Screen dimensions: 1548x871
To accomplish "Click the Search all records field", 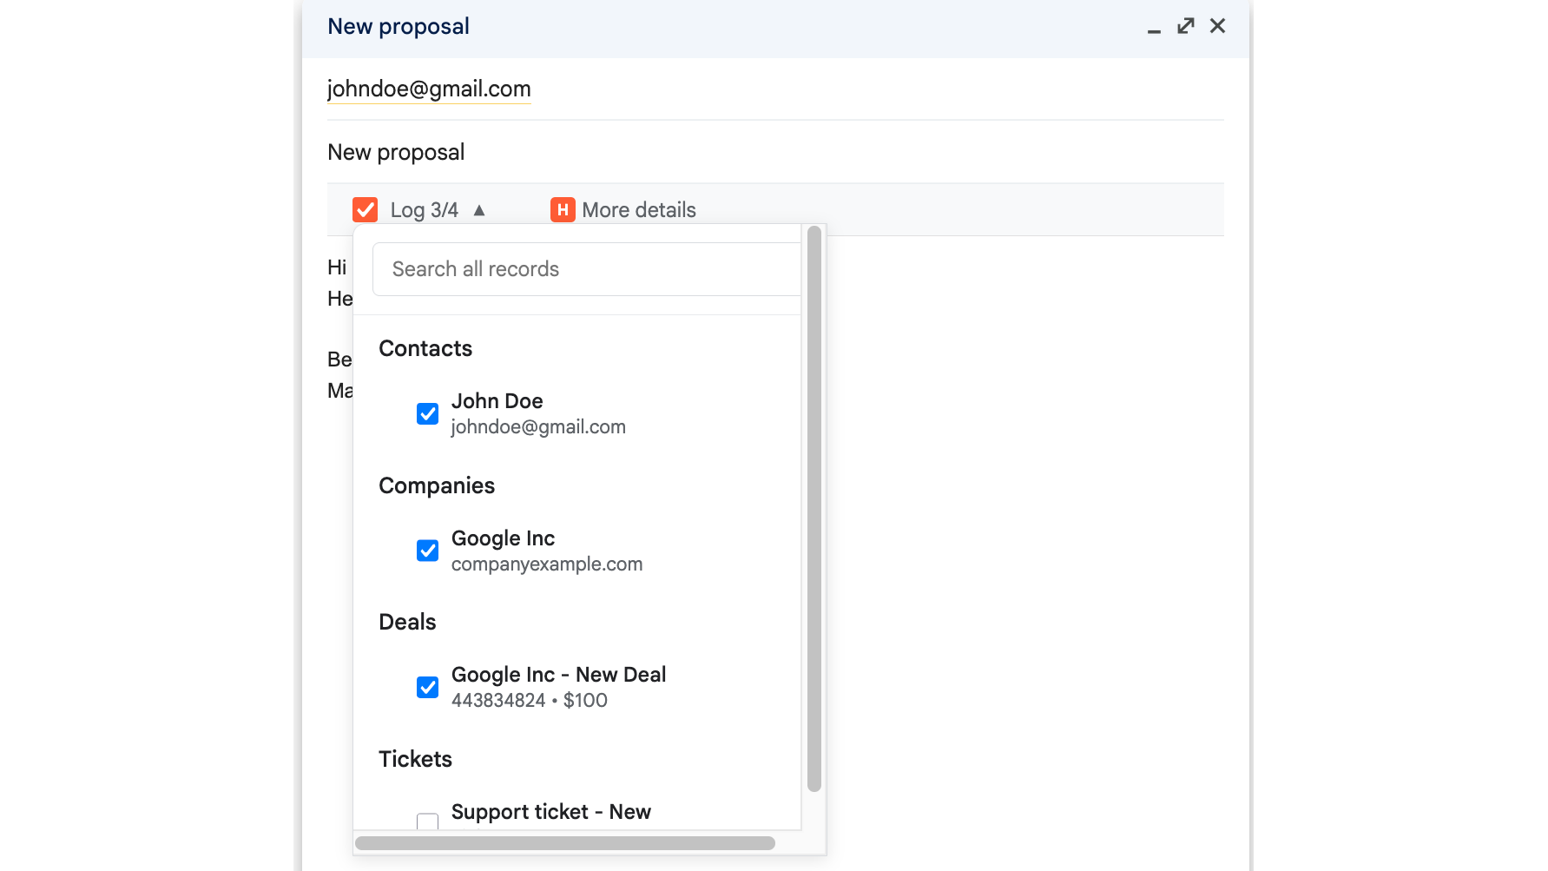I will pyautogui.click(x=585, y=269).
